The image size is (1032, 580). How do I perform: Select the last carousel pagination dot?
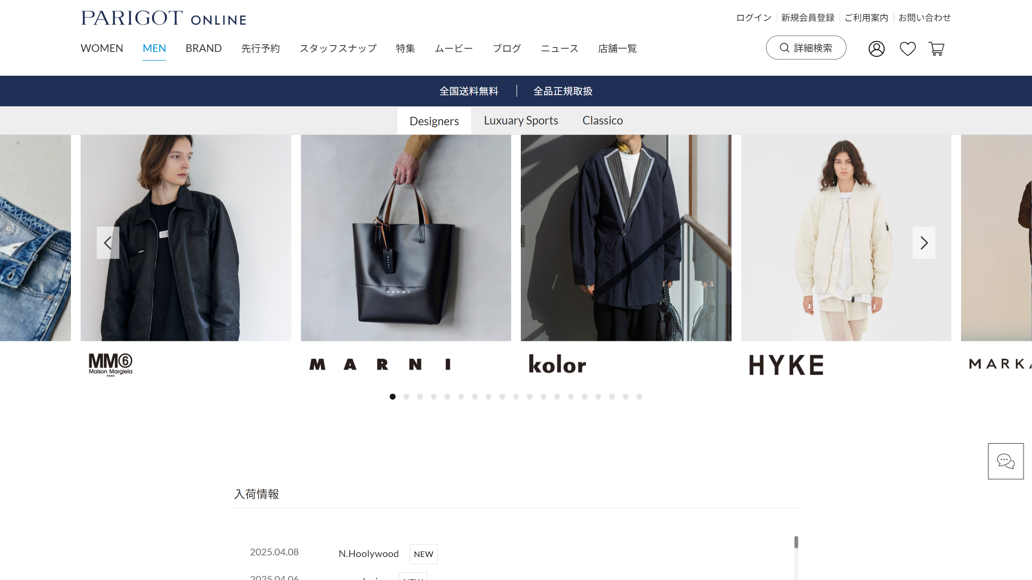click(x=639, y=397)
